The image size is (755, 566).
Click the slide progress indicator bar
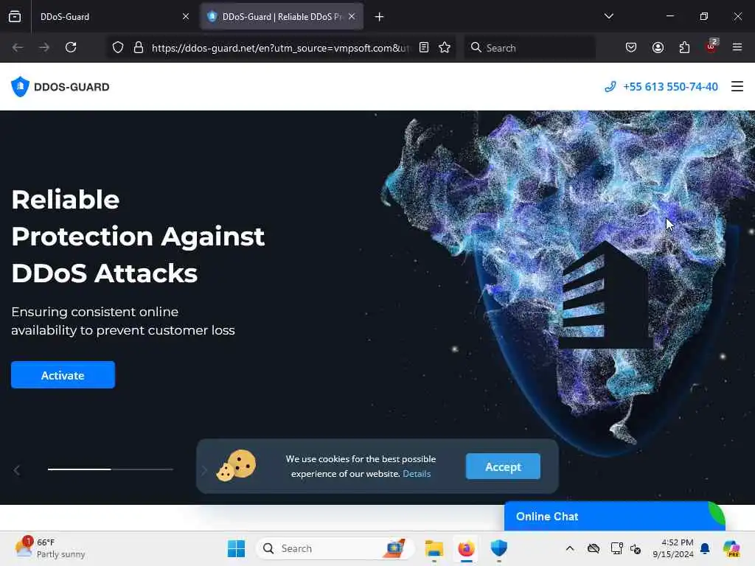tap(111, 469)
